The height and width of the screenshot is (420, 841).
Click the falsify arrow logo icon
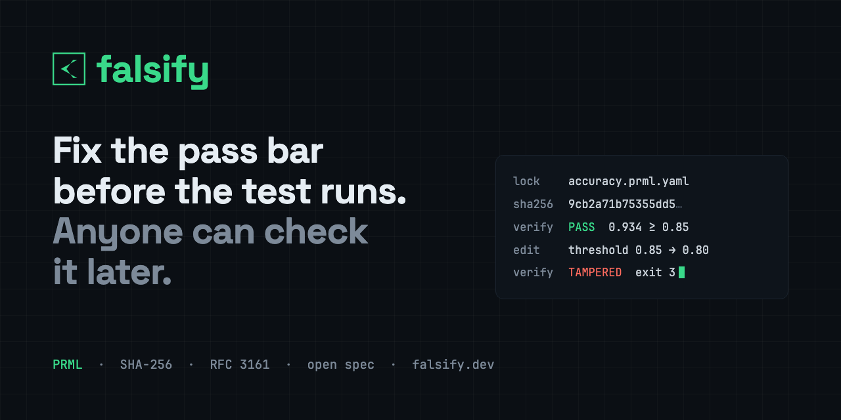[69, 69]
